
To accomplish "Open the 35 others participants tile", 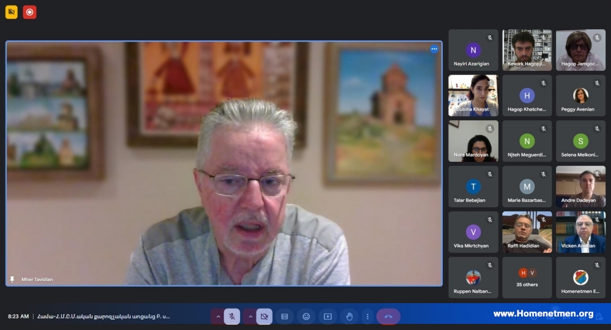I will (527, 277).
